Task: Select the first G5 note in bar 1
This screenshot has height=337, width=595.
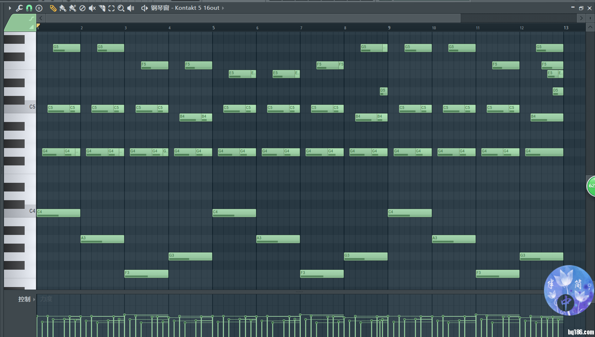Action: [67, 48]
